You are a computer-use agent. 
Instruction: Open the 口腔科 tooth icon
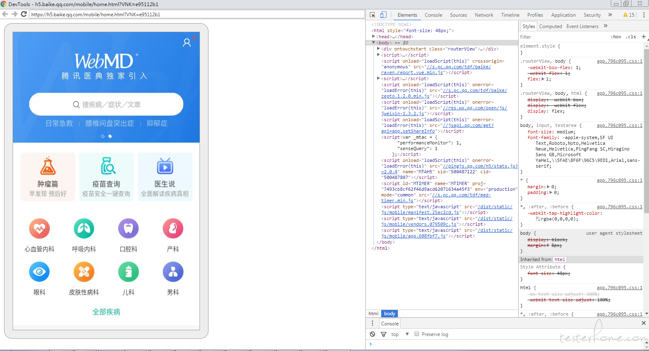click(x=128, y=229)
